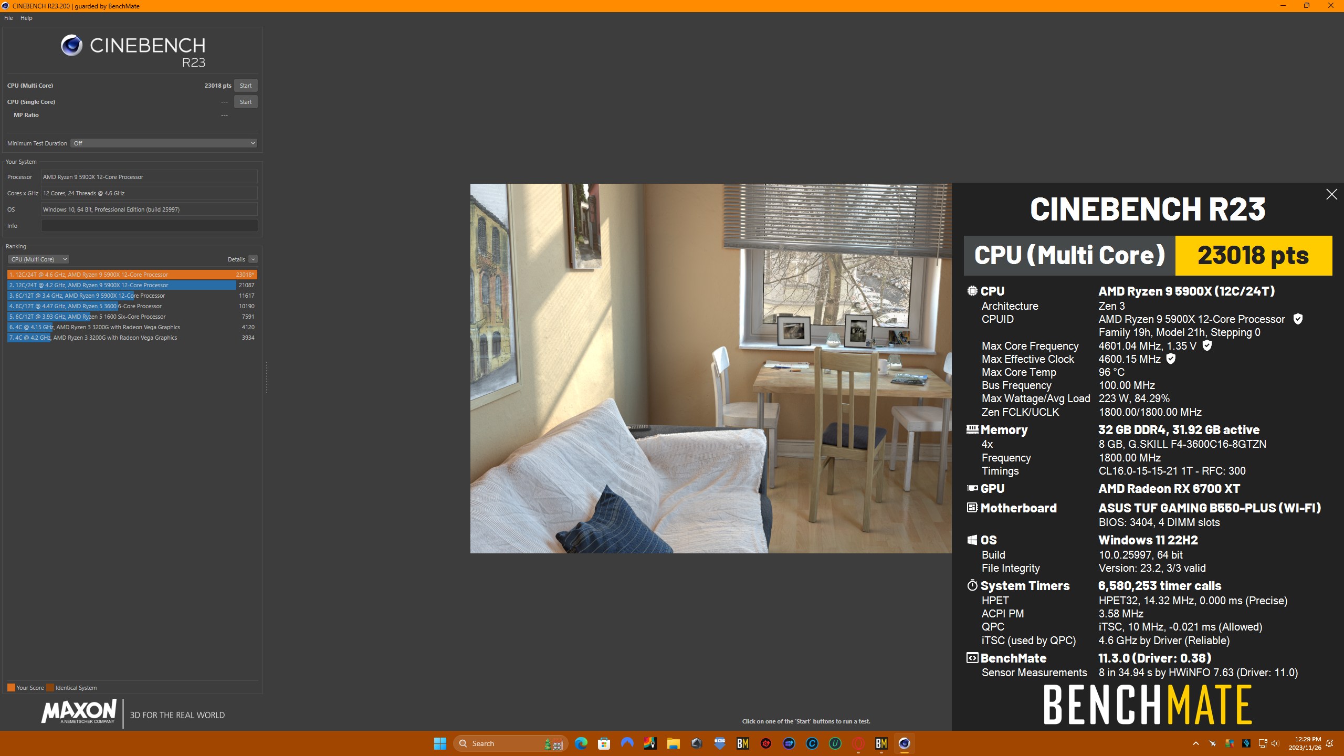
Task: Select ranking row 3 scoring 11617
Action: point(132,296)
